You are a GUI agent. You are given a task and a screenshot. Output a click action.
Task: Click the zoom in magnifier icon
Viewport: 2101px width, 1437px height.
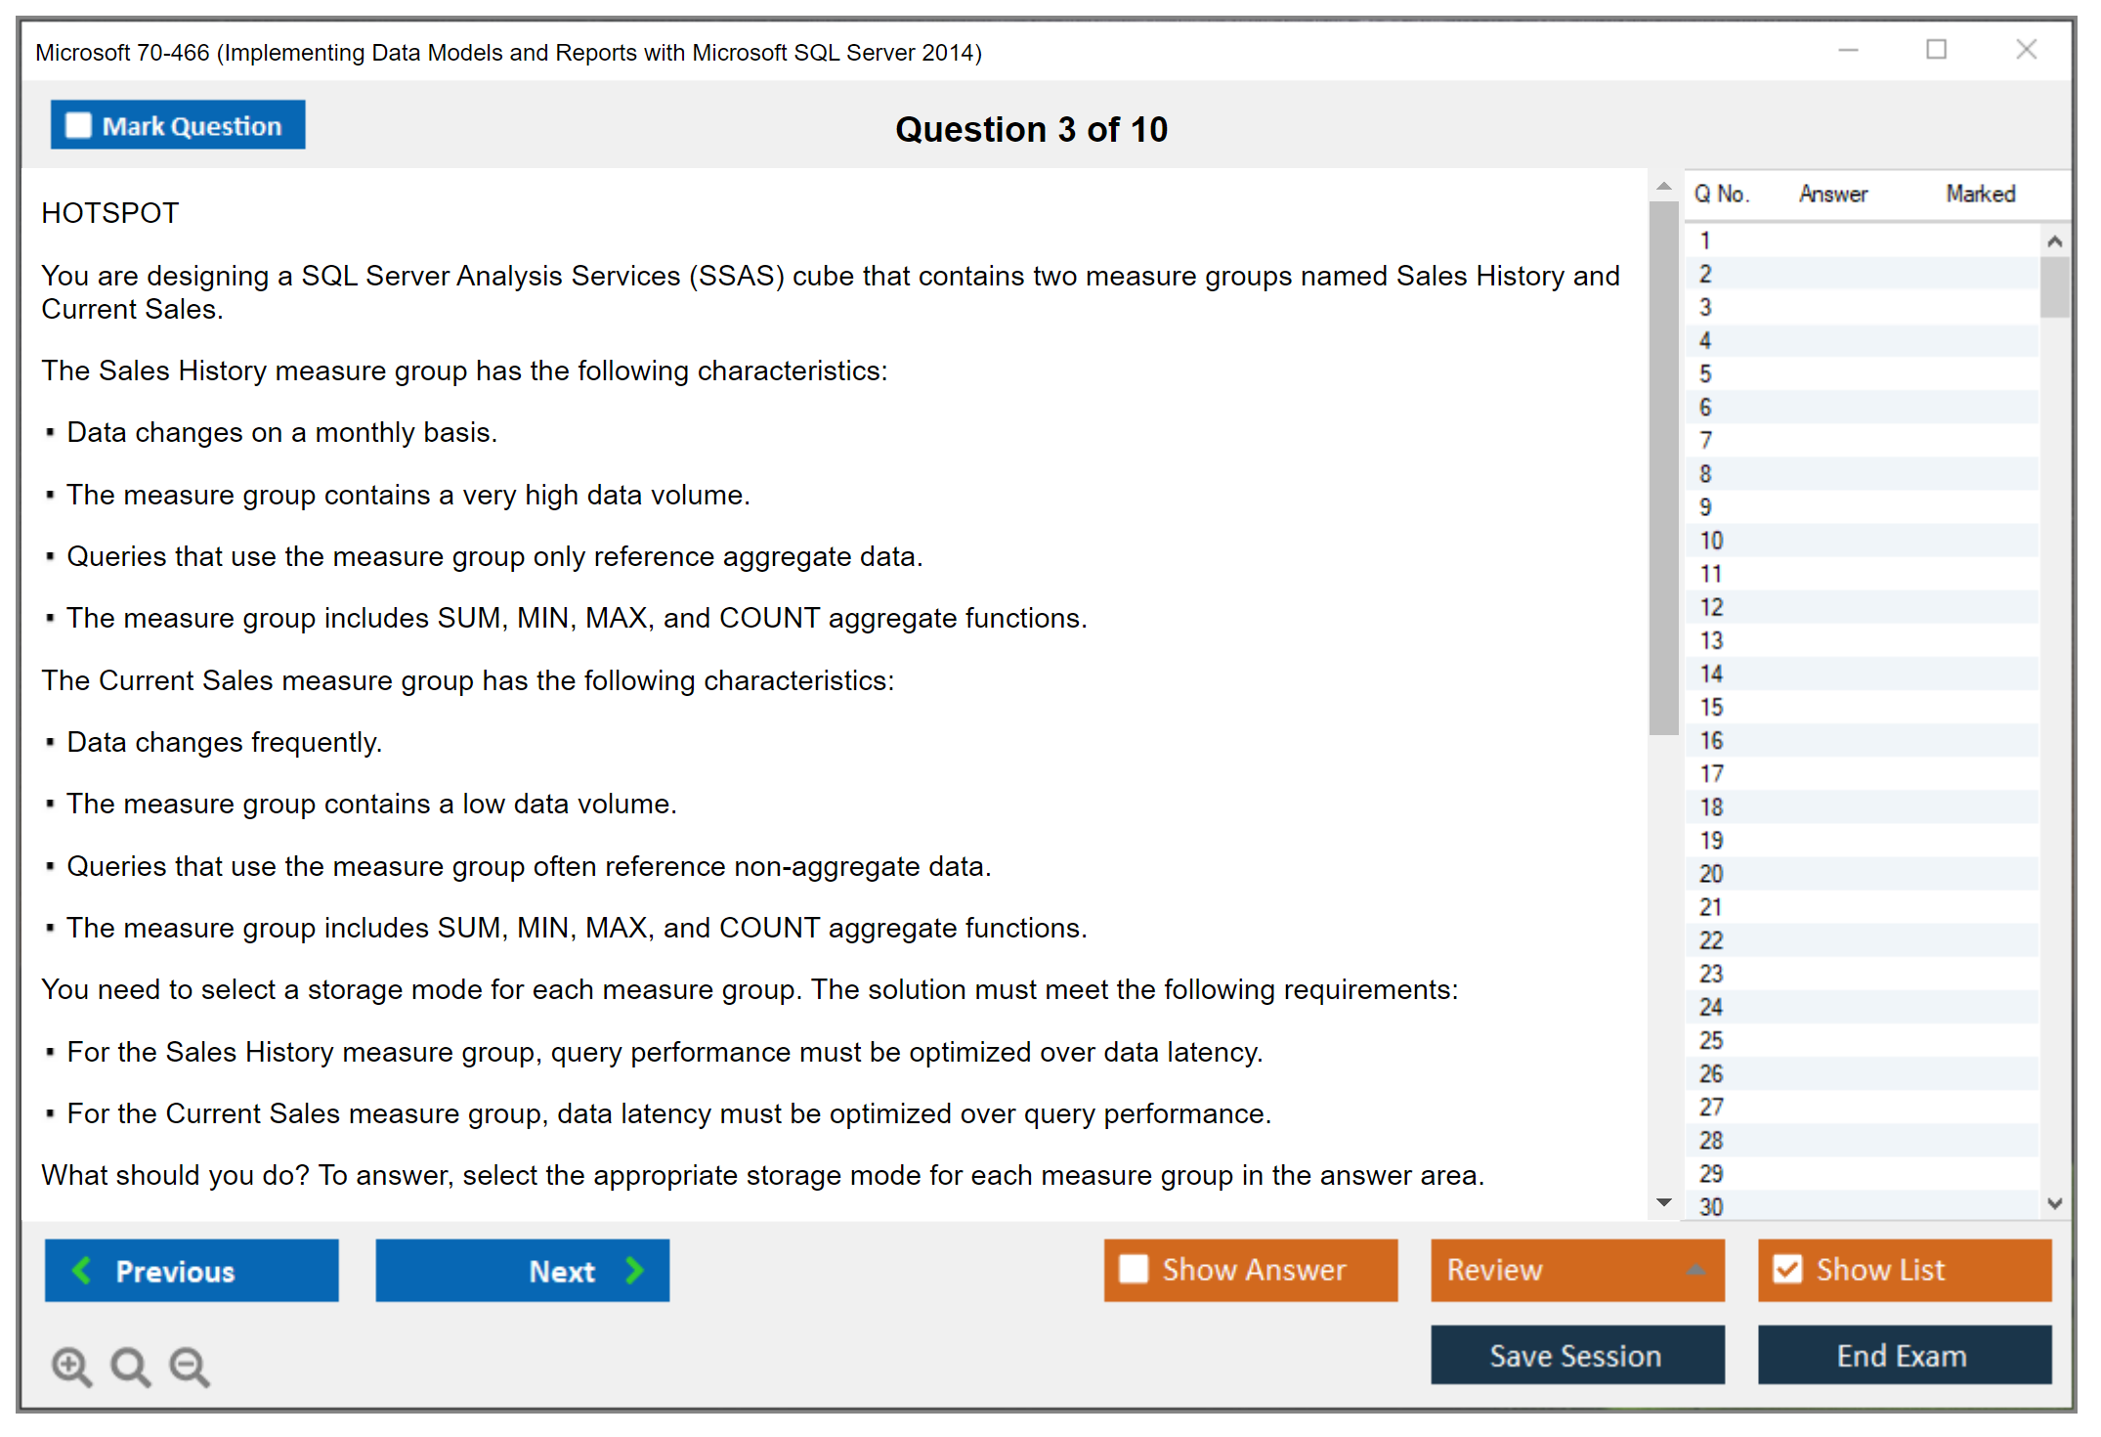[71, 1366]
